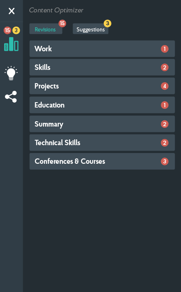Click the red 4 badge on the Projects row
The image size is (181, 292).
(164, 86)
